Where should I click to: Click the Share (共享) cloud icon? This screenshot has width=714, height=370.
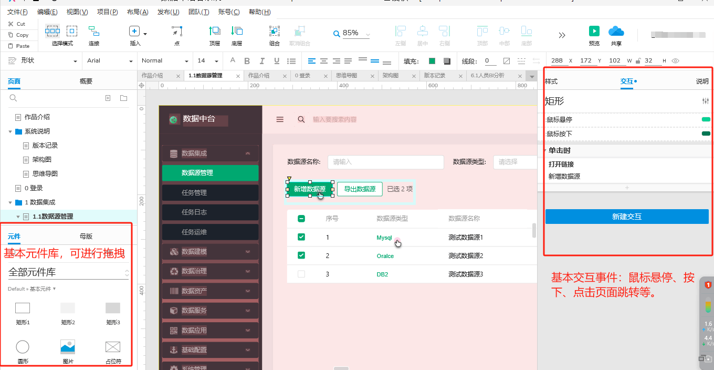click(616, 32)
